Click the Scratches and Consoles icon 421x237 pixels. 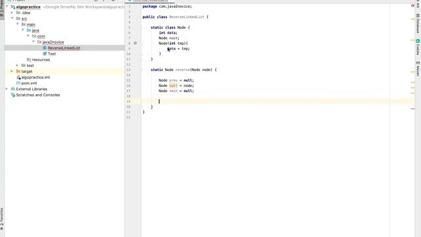point(13,95)
